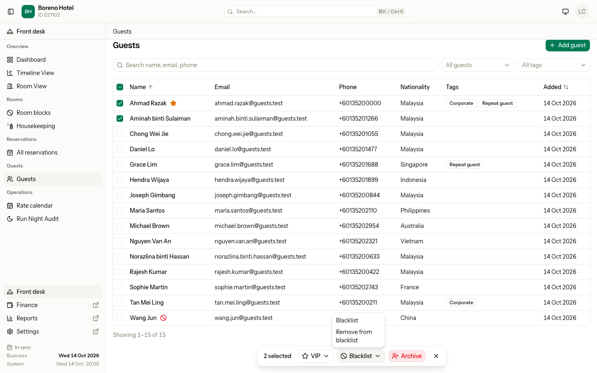Focus the guest name, email, phone search

[x=275, y=65]
